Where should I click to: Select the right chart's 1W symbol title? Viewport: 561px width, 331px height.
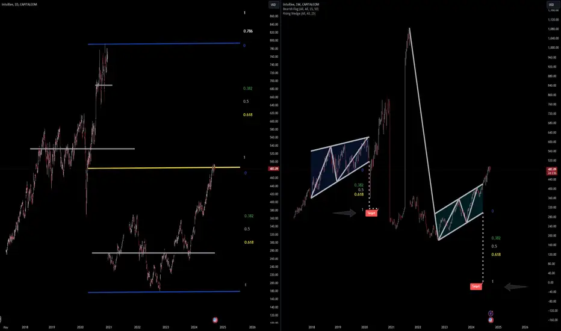click(x=301, y=4)
